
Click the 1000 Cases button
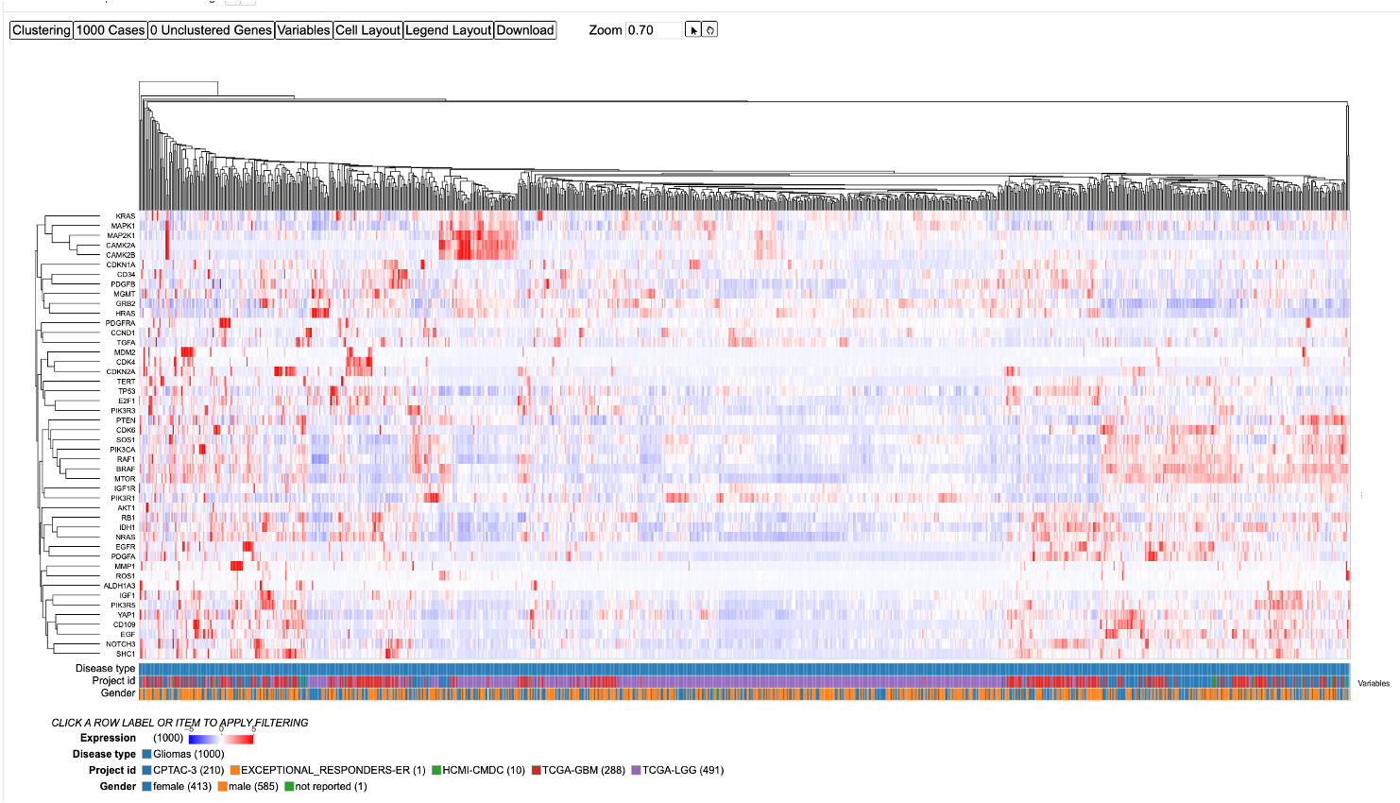(111, 30)
